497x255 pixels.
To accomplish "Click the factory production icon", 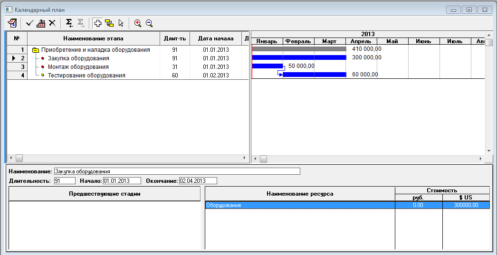I will pyautogui.click(x=41, y=23).
